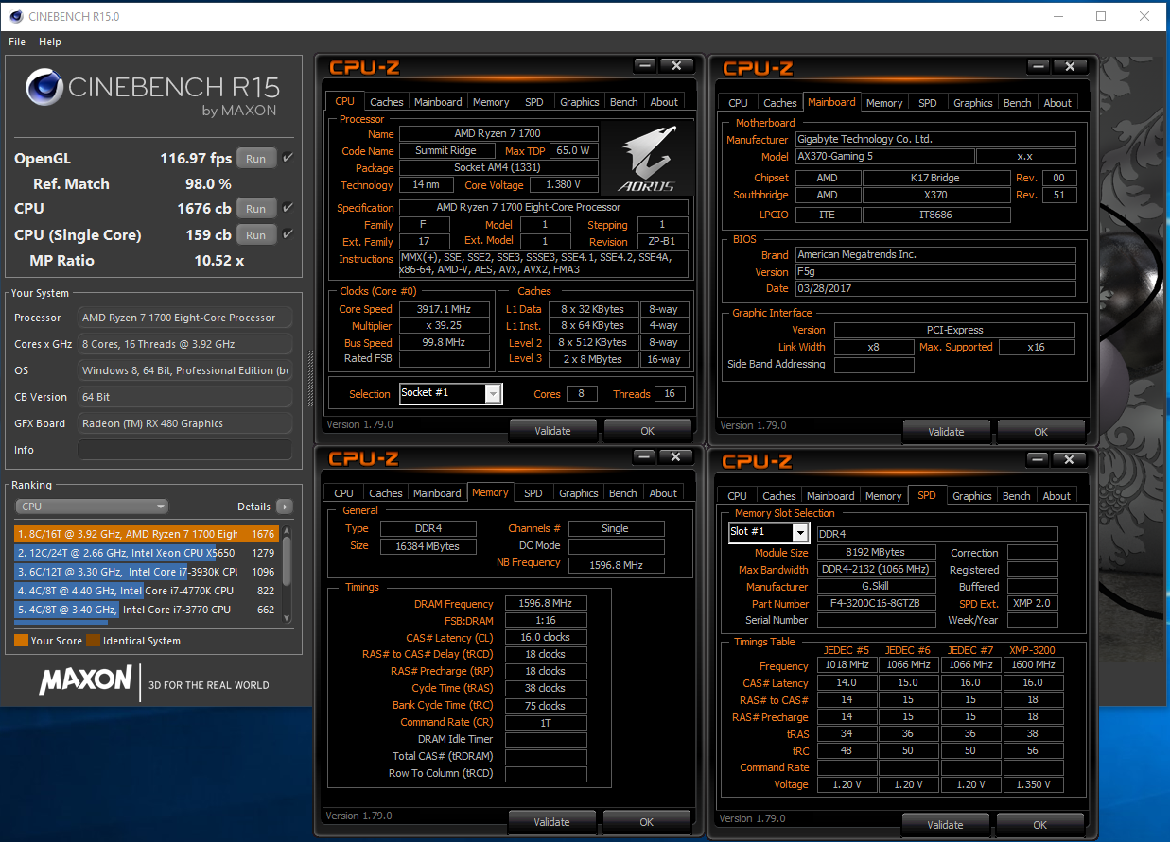The image size is (1170, 842).
Task: Click the Details arrow button in Ranking
Action: pyautogui.click(x=284, y=507)
